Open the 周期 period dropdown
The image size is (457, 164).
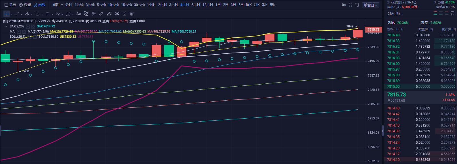click(58, 5)
